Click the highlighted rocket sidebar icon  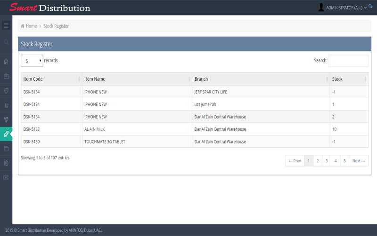pos(6,134)
